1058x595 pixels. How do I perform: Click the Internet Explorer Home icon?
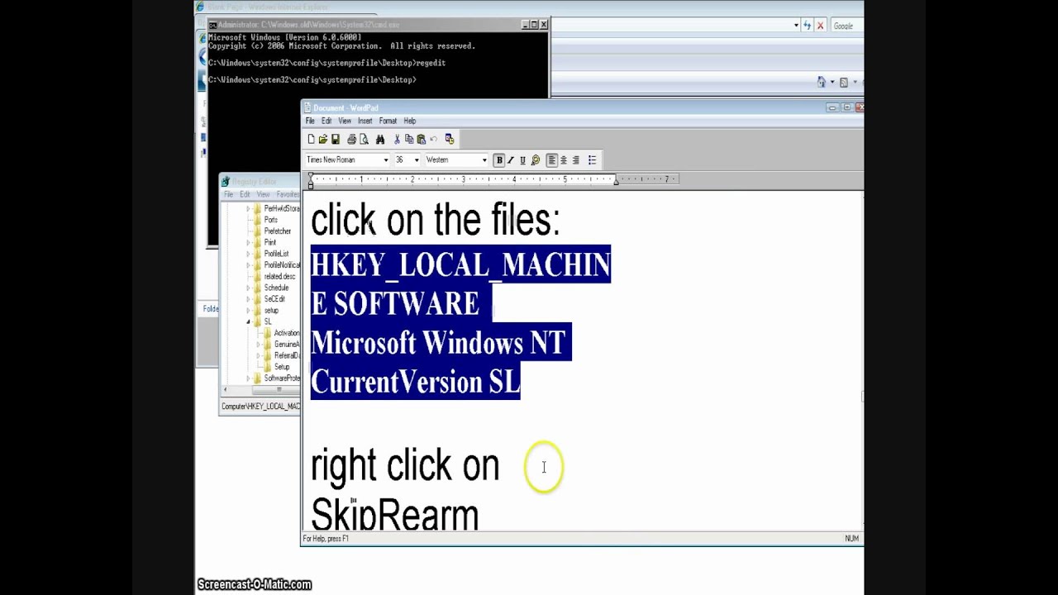click(821, 82)
